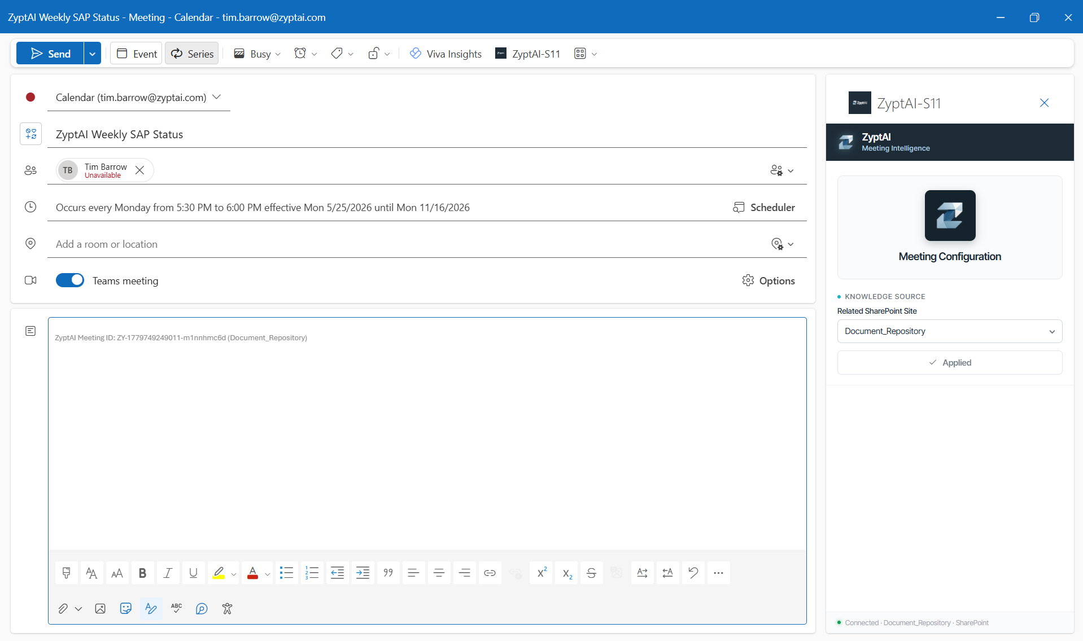Insert a picture inline
1083x641 pixels.
(x=101, y=609)
